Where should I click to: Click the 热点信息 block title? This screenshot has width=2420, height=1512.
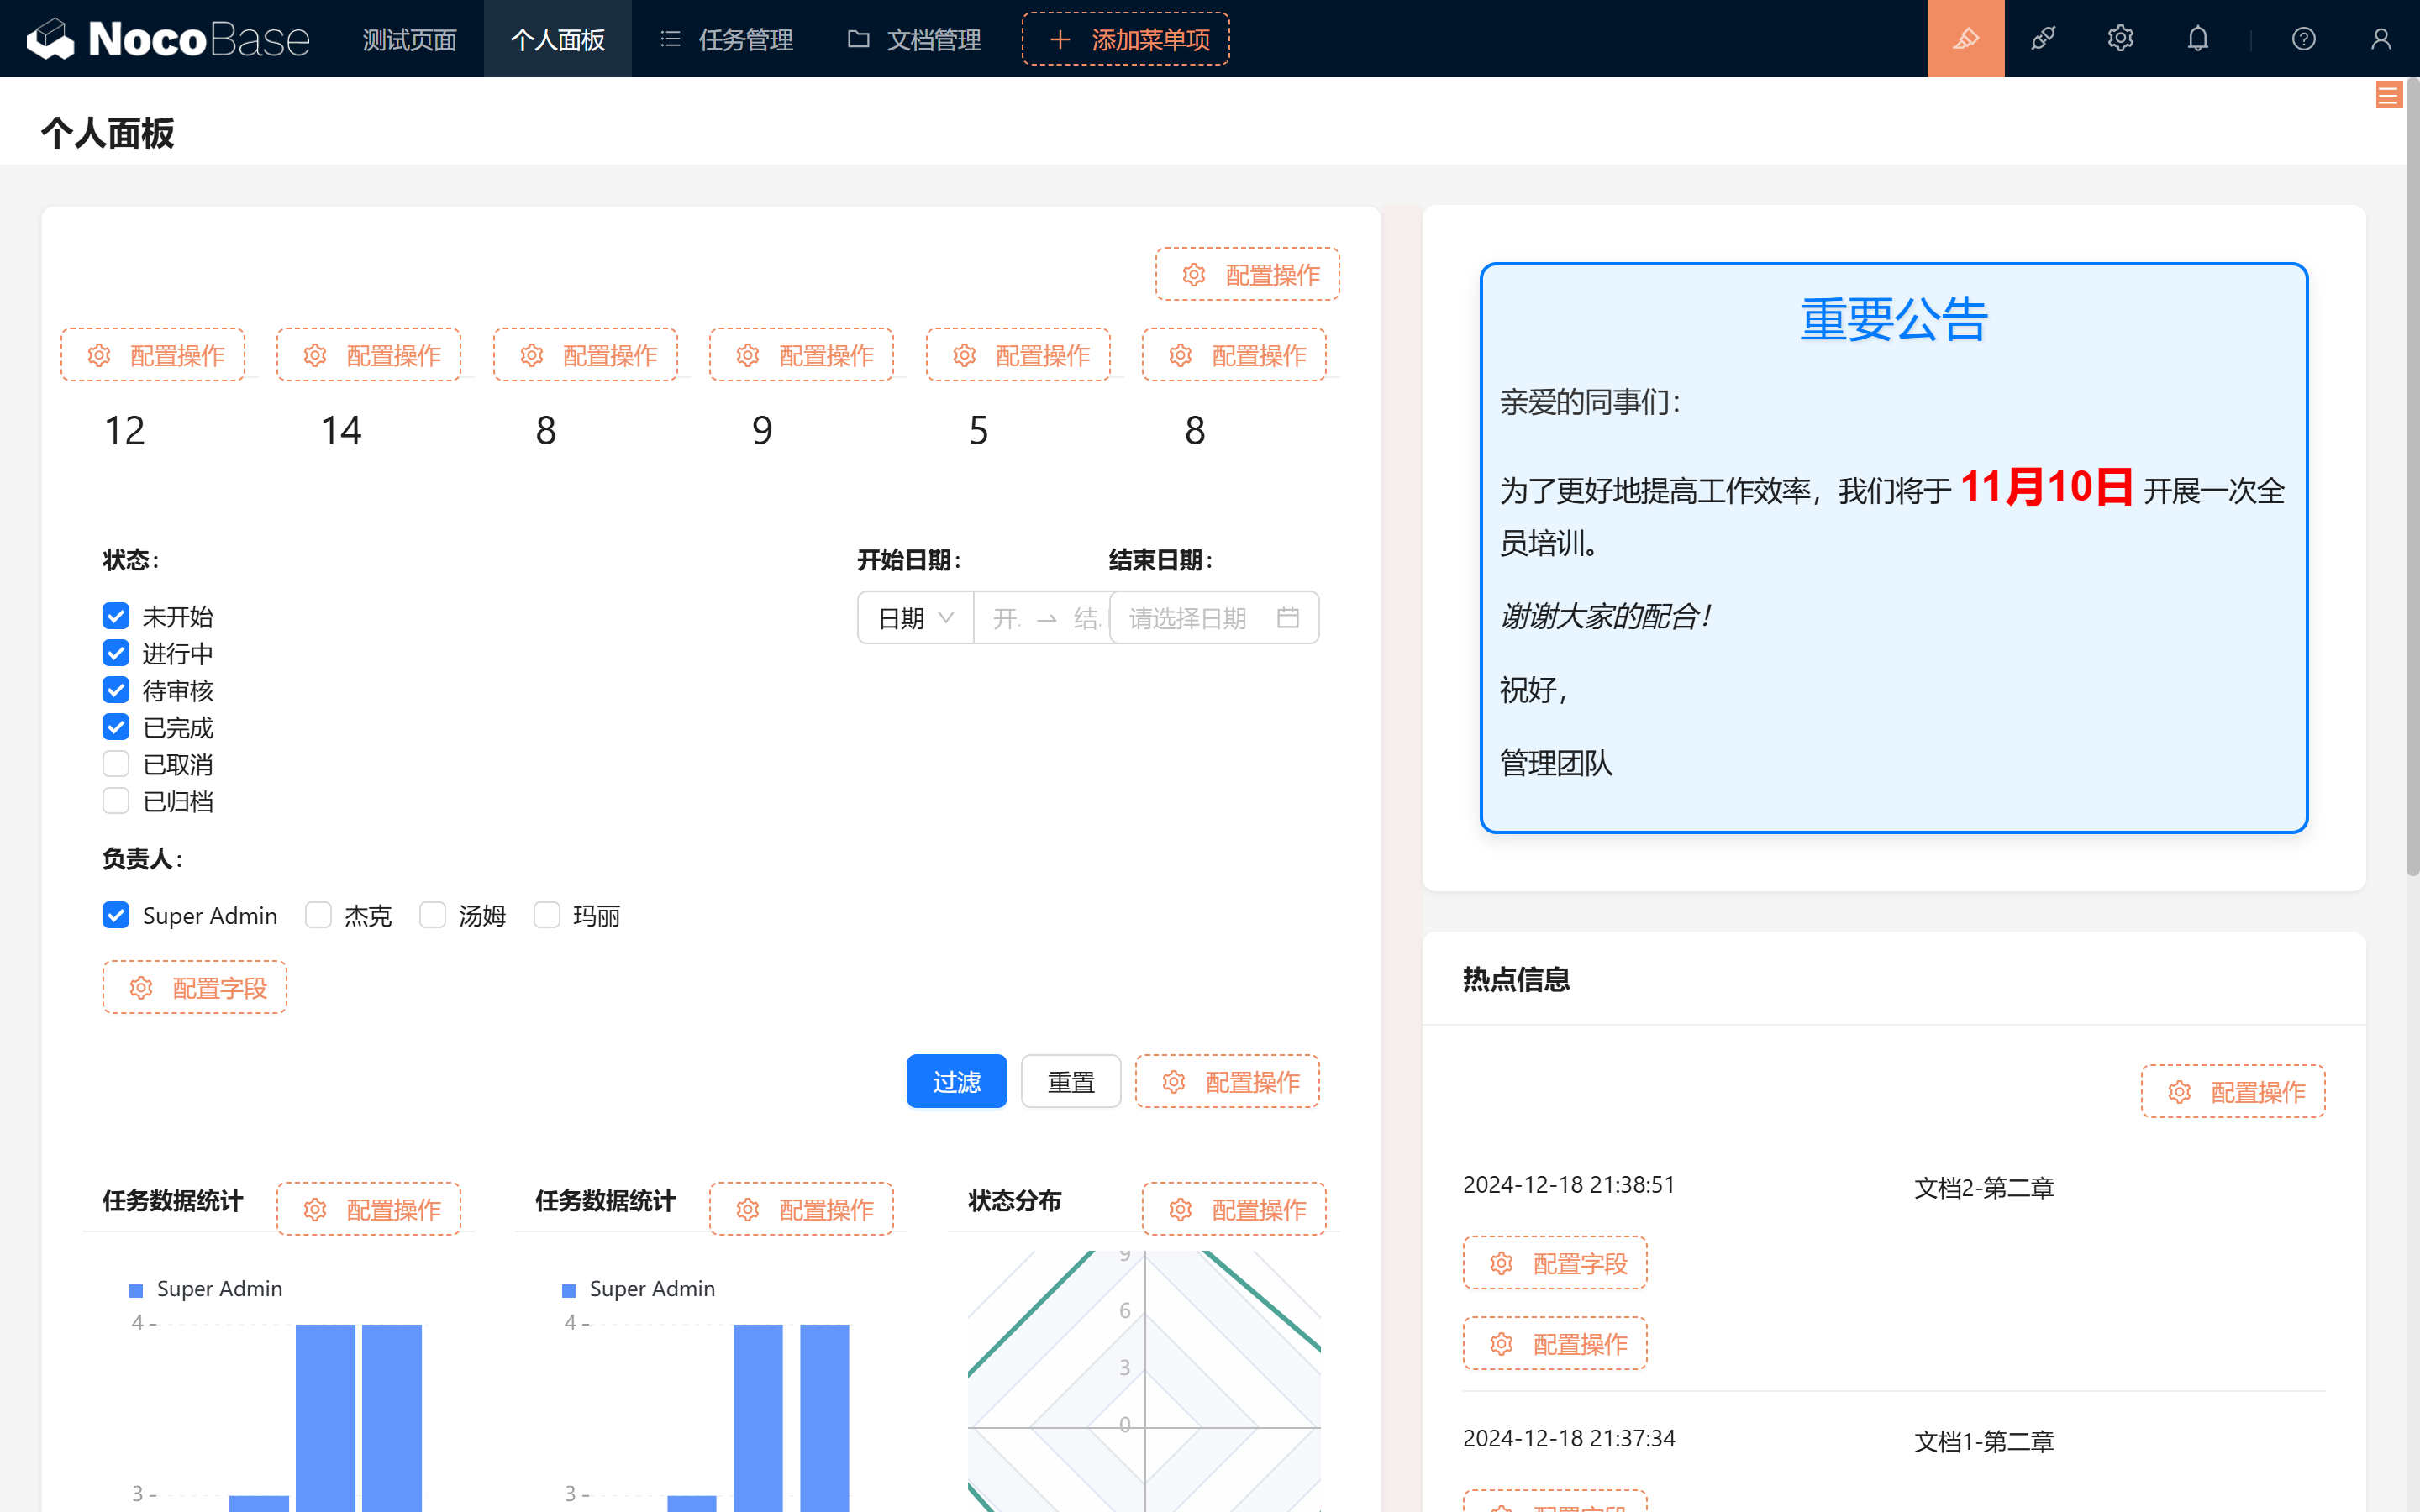(x=1516, y=979)
